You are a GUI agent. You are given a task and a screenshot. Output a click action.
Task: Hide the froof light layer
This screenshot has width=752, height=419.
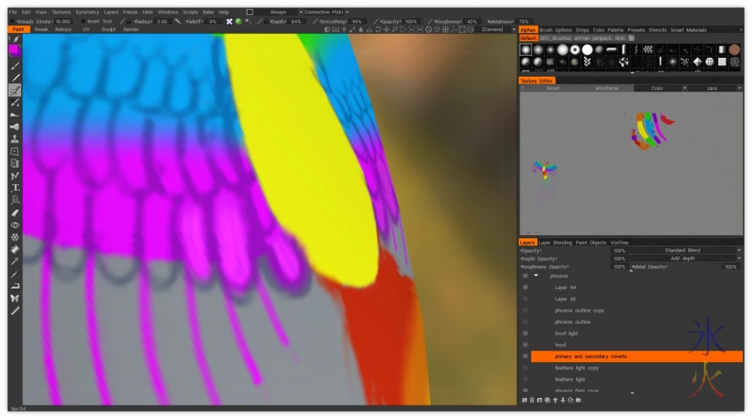(x=525, y=333)
